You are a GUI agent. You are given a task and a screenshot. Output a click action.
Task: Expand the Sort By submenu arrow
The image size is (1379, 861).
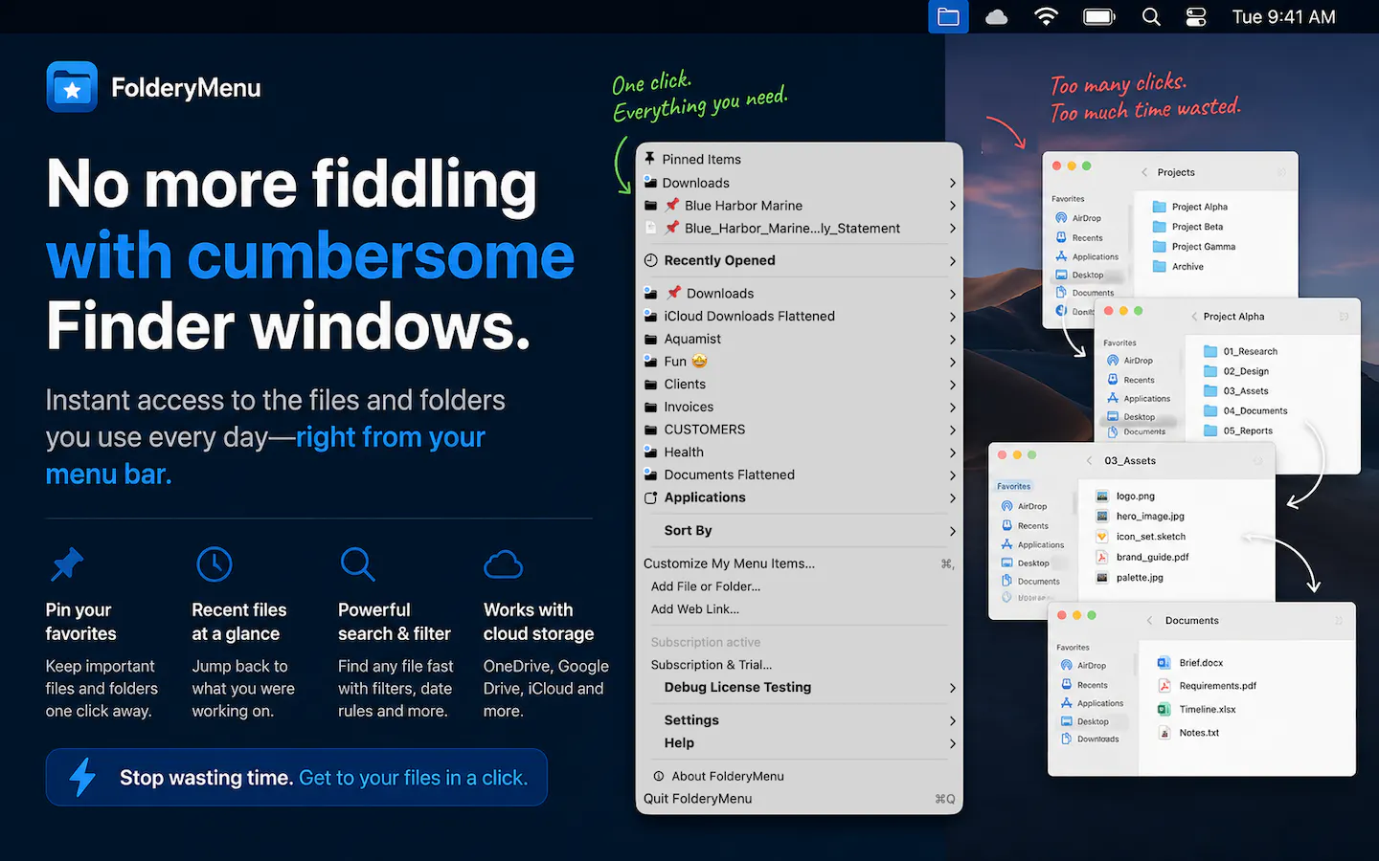tap(953, 532)
